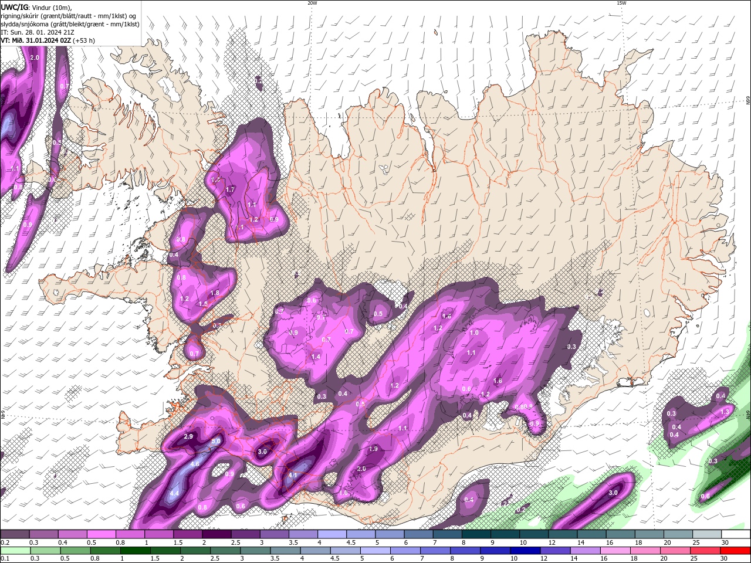Select the grey-blue 3.5 swatch in the lower legend row
Viewport: 751px width, 563px height.
tap(285, 551)
